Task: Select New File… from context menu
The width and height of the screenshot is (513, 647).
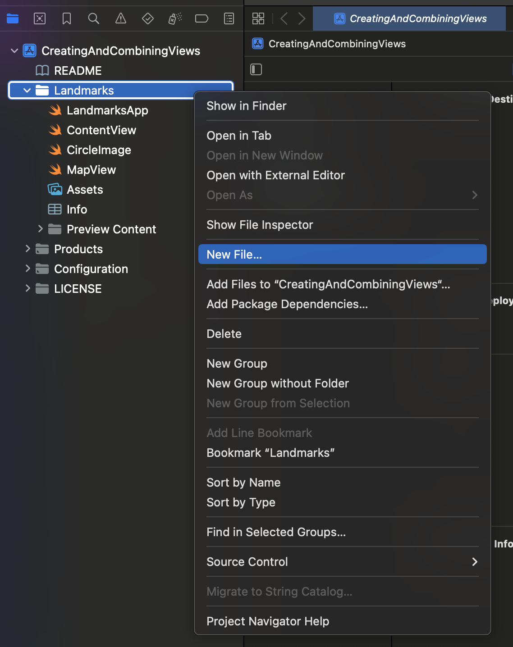Action: pos(342,254)
